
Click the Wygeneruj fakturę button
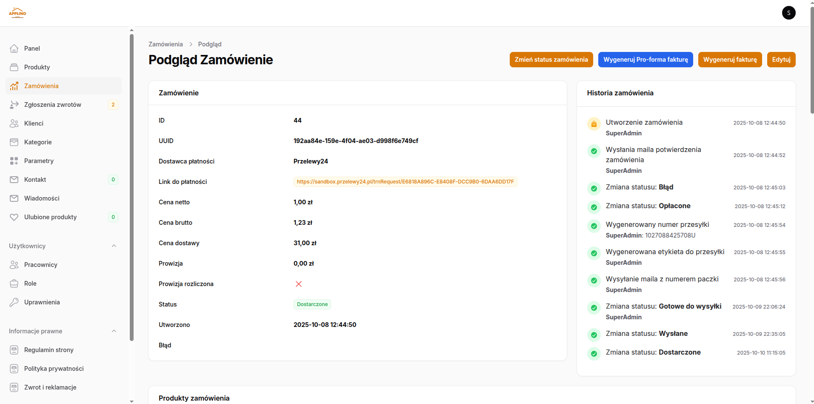[x=730, y=60]
